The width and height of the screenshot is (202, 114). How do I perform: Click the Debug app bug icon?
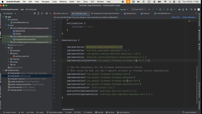click(160, 9)
